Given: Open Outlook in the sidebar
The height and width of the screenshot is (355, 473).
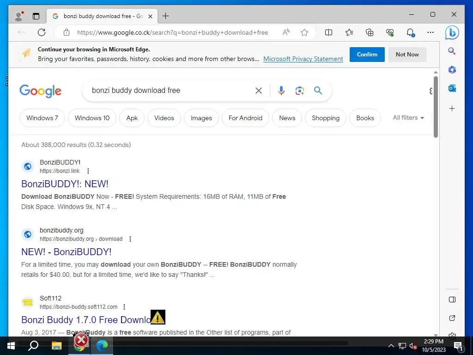Looking at the screenshot, I should click(452, 88).
